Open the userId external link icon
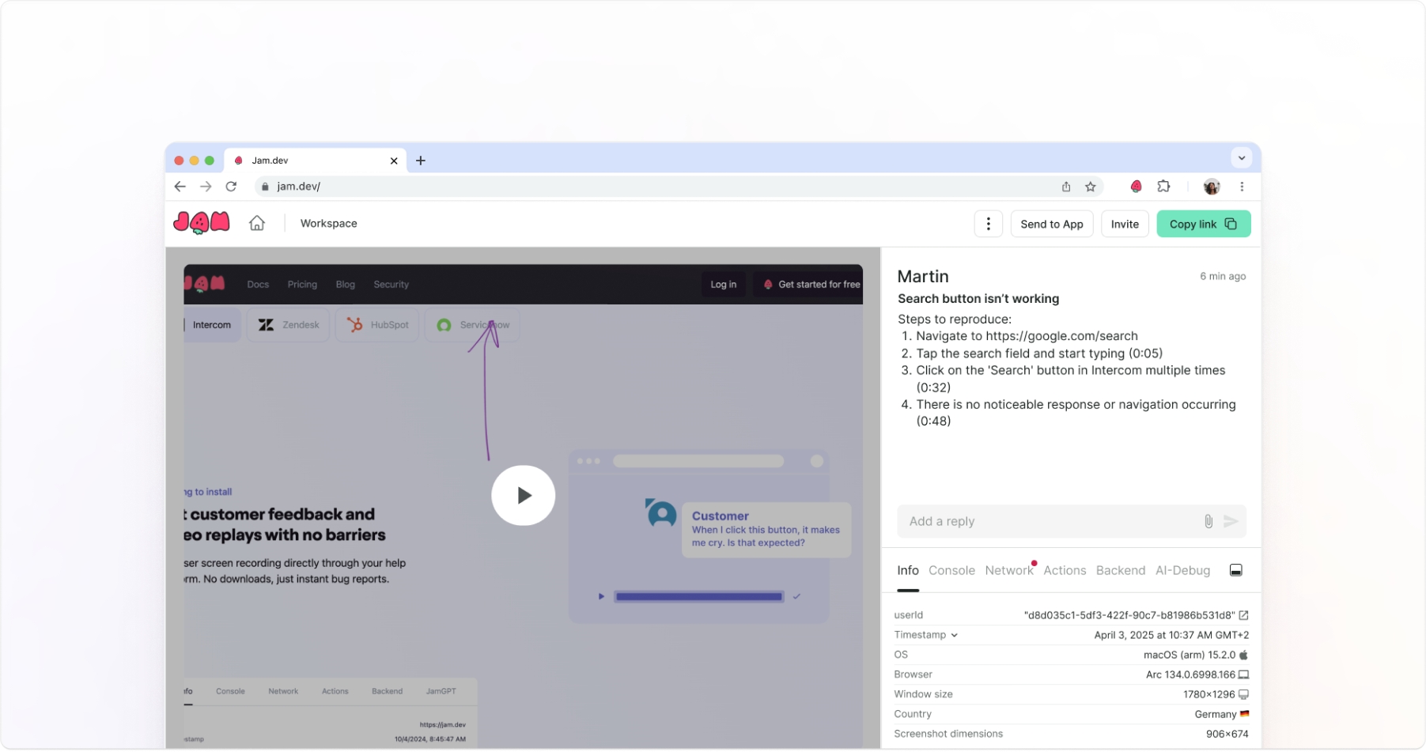 [x=1243, y=615]
